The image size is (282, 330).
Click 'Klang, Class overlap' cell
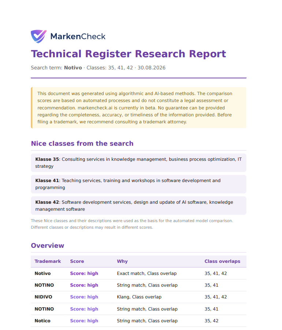click(139, 297)
